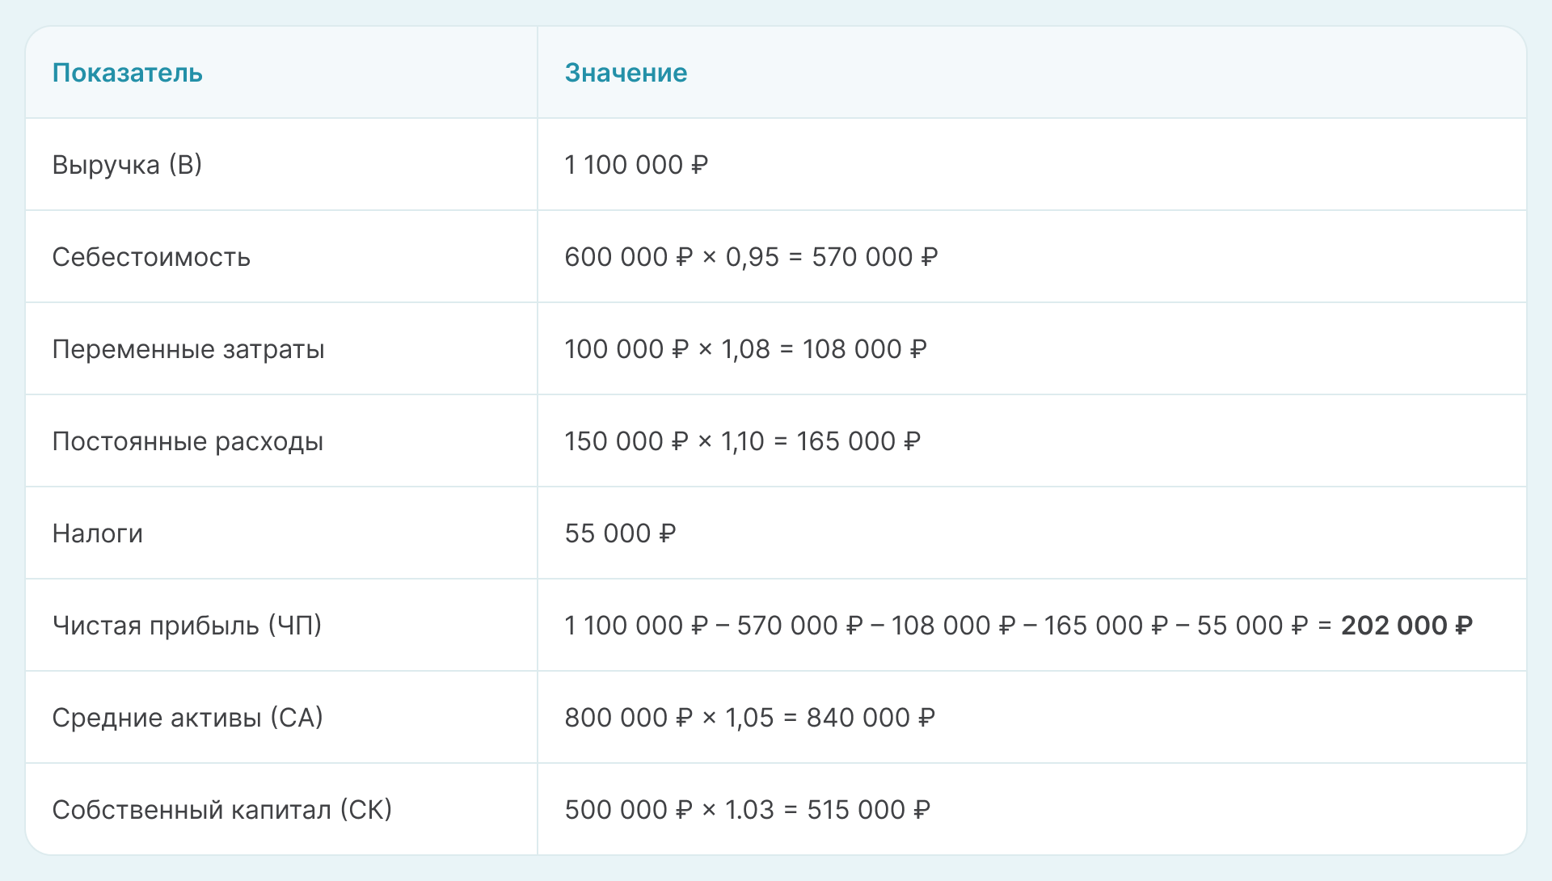Select the 570 000 ₽ result in Себестоимость row

pos(875,257)
